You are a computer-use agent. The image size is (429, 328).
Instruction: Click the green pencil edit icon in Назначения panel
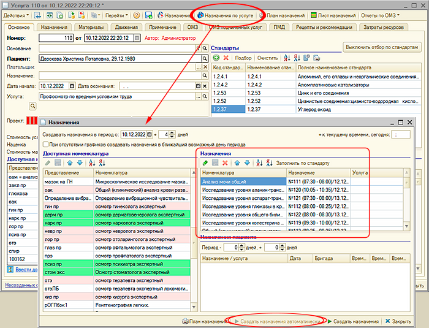206,163
